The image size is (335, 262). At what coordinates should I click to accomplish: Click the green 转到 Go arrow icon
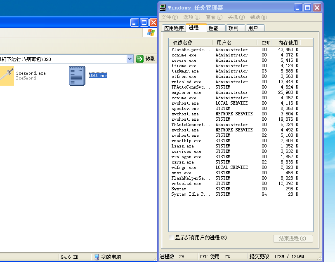coord(140,59)
